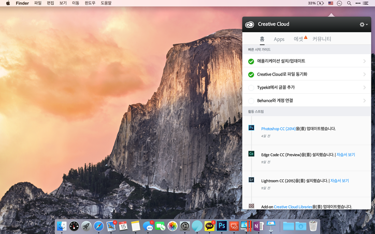Screen dimensions: 375x234
Task: Open OneNote from the Dock
Action: (x=258, y=226)
